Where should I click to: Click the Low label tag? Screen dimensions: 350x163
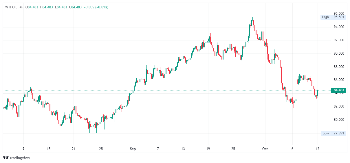point(326,133)
